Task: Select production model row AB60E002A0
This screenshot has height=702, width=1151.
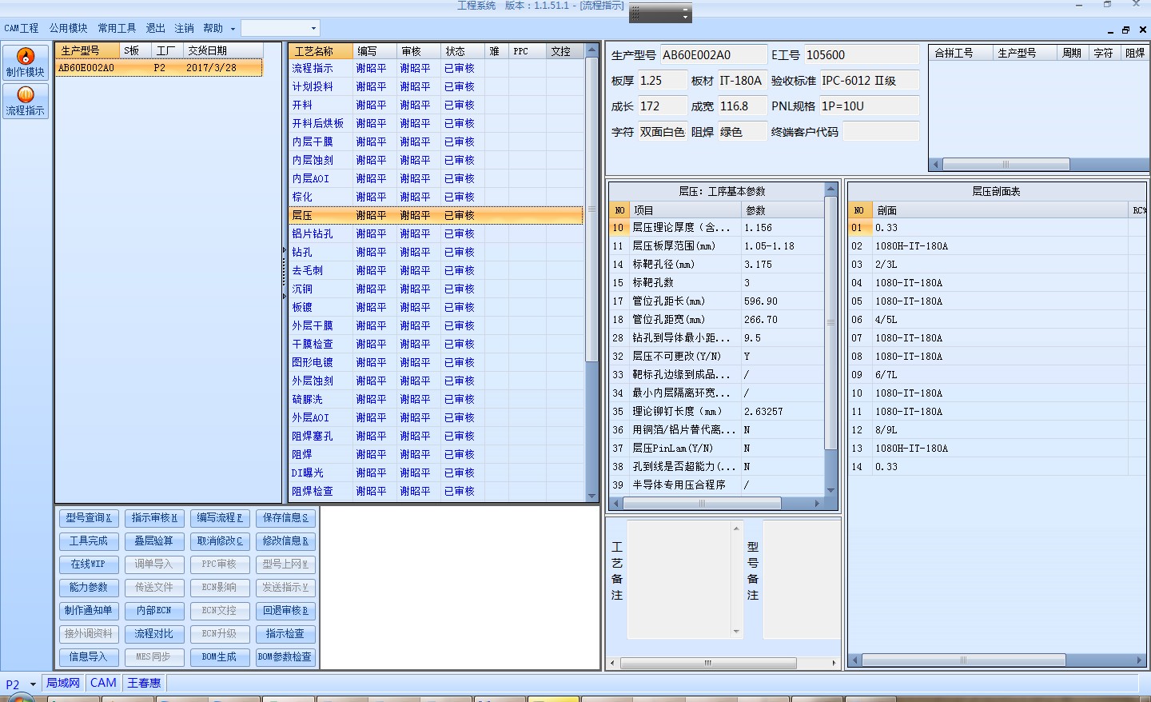Action: point(159,68)
